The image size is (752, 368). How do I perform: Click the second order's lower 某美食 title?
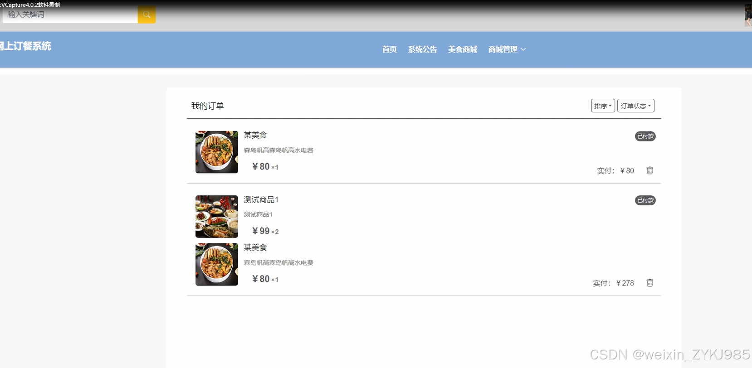255,247
